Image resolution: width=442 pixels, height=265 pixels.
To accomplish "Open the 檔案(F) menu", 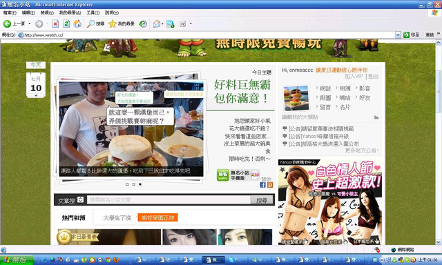I will click(x=10, y=12).
